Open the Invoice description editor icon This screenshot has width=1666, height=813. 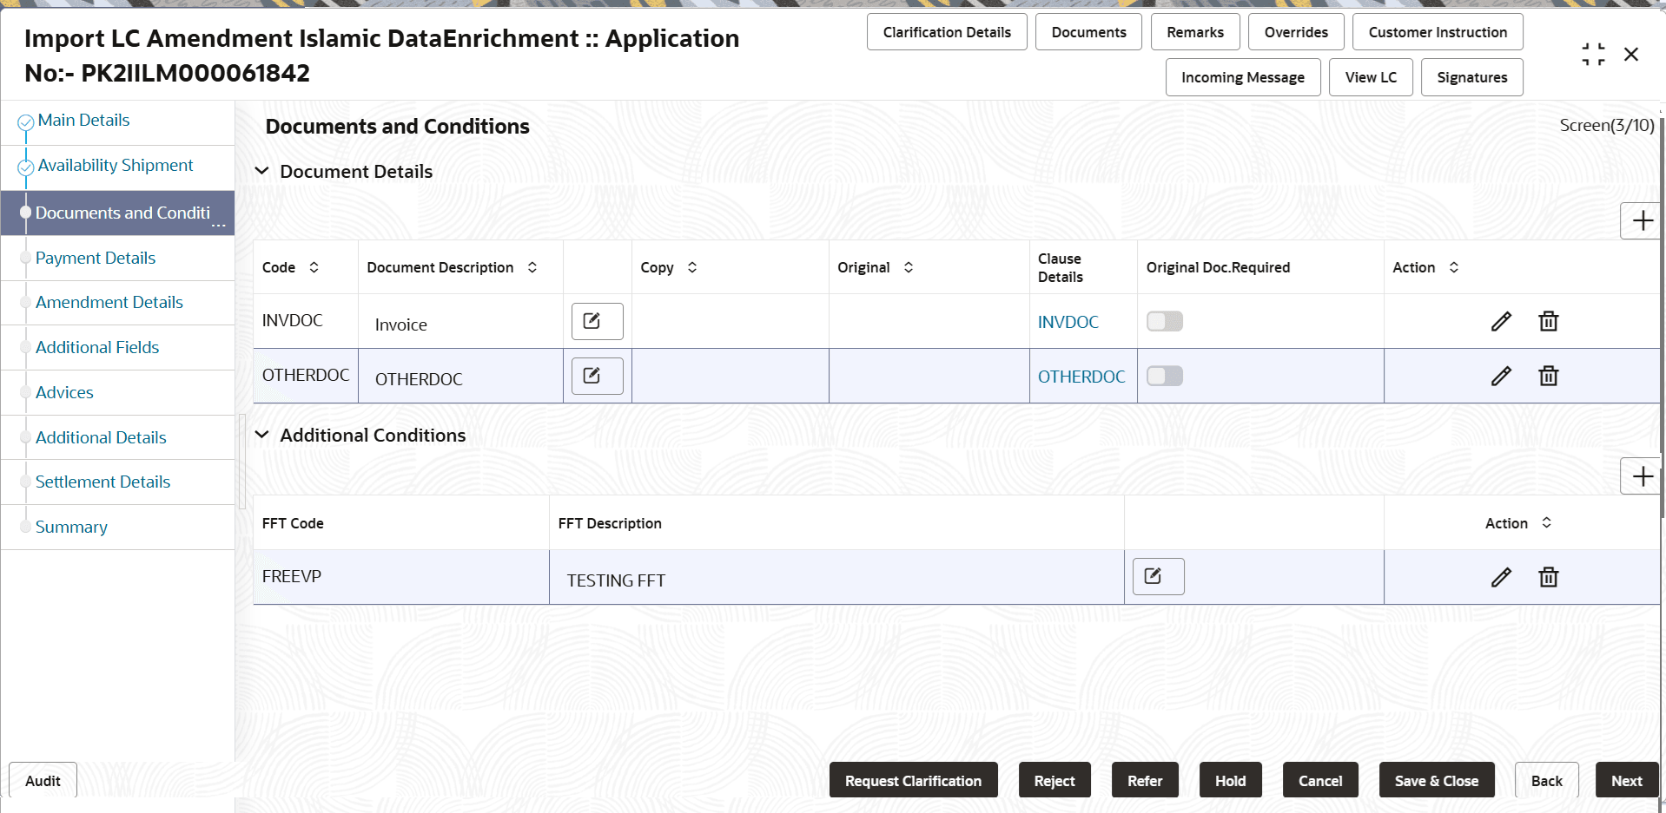[x=597, y=321]
